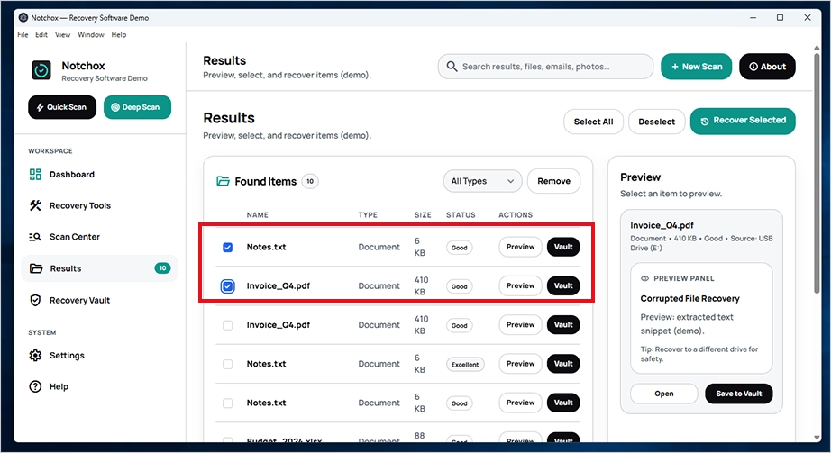Click the eye icon beside PREVIEW PANEL
Image resolution: width=831 pixels, height=453 pixels.
click(x=645, y=278)
